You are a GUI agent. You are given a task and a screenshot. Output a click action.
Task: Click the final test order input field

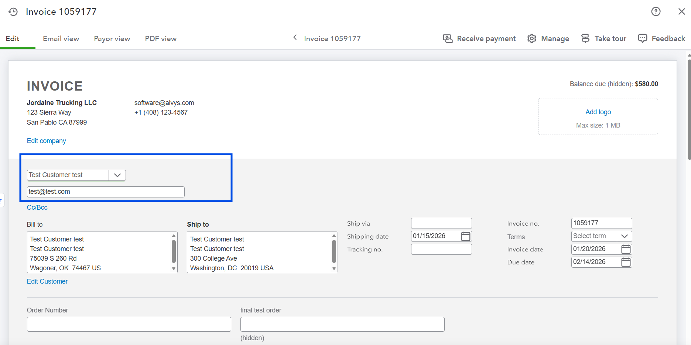342,324
